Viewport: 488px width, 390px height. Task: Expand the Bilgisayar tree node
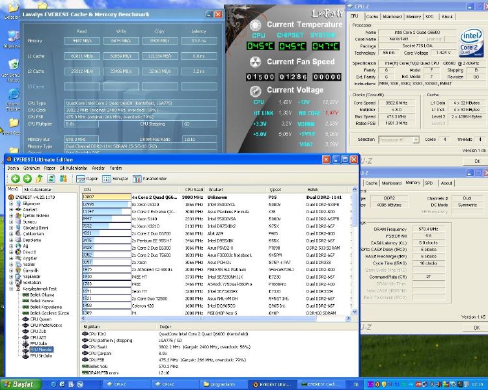tap(11, 203)
